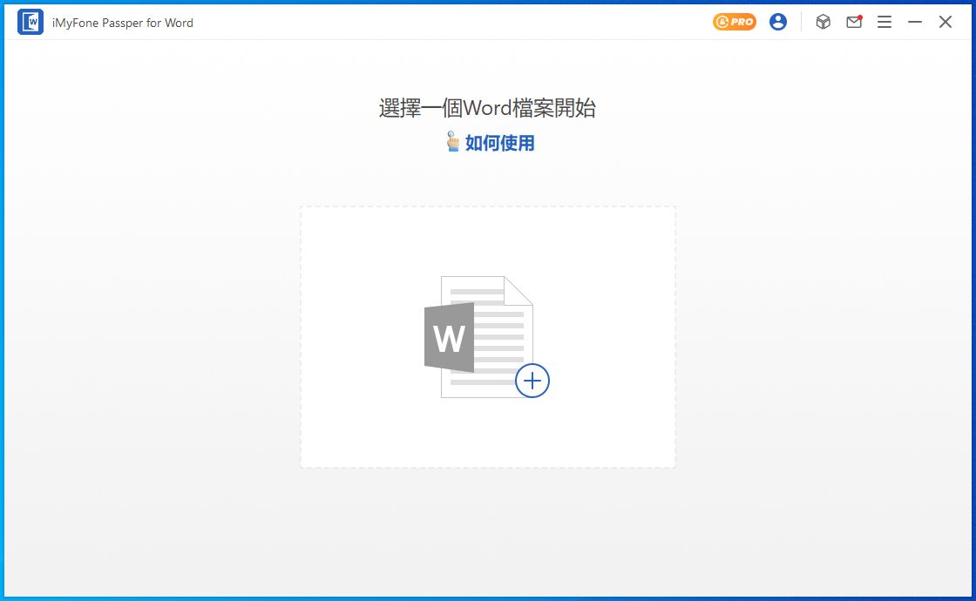Minimize the Passper for Word window

(x=915, y=23)
